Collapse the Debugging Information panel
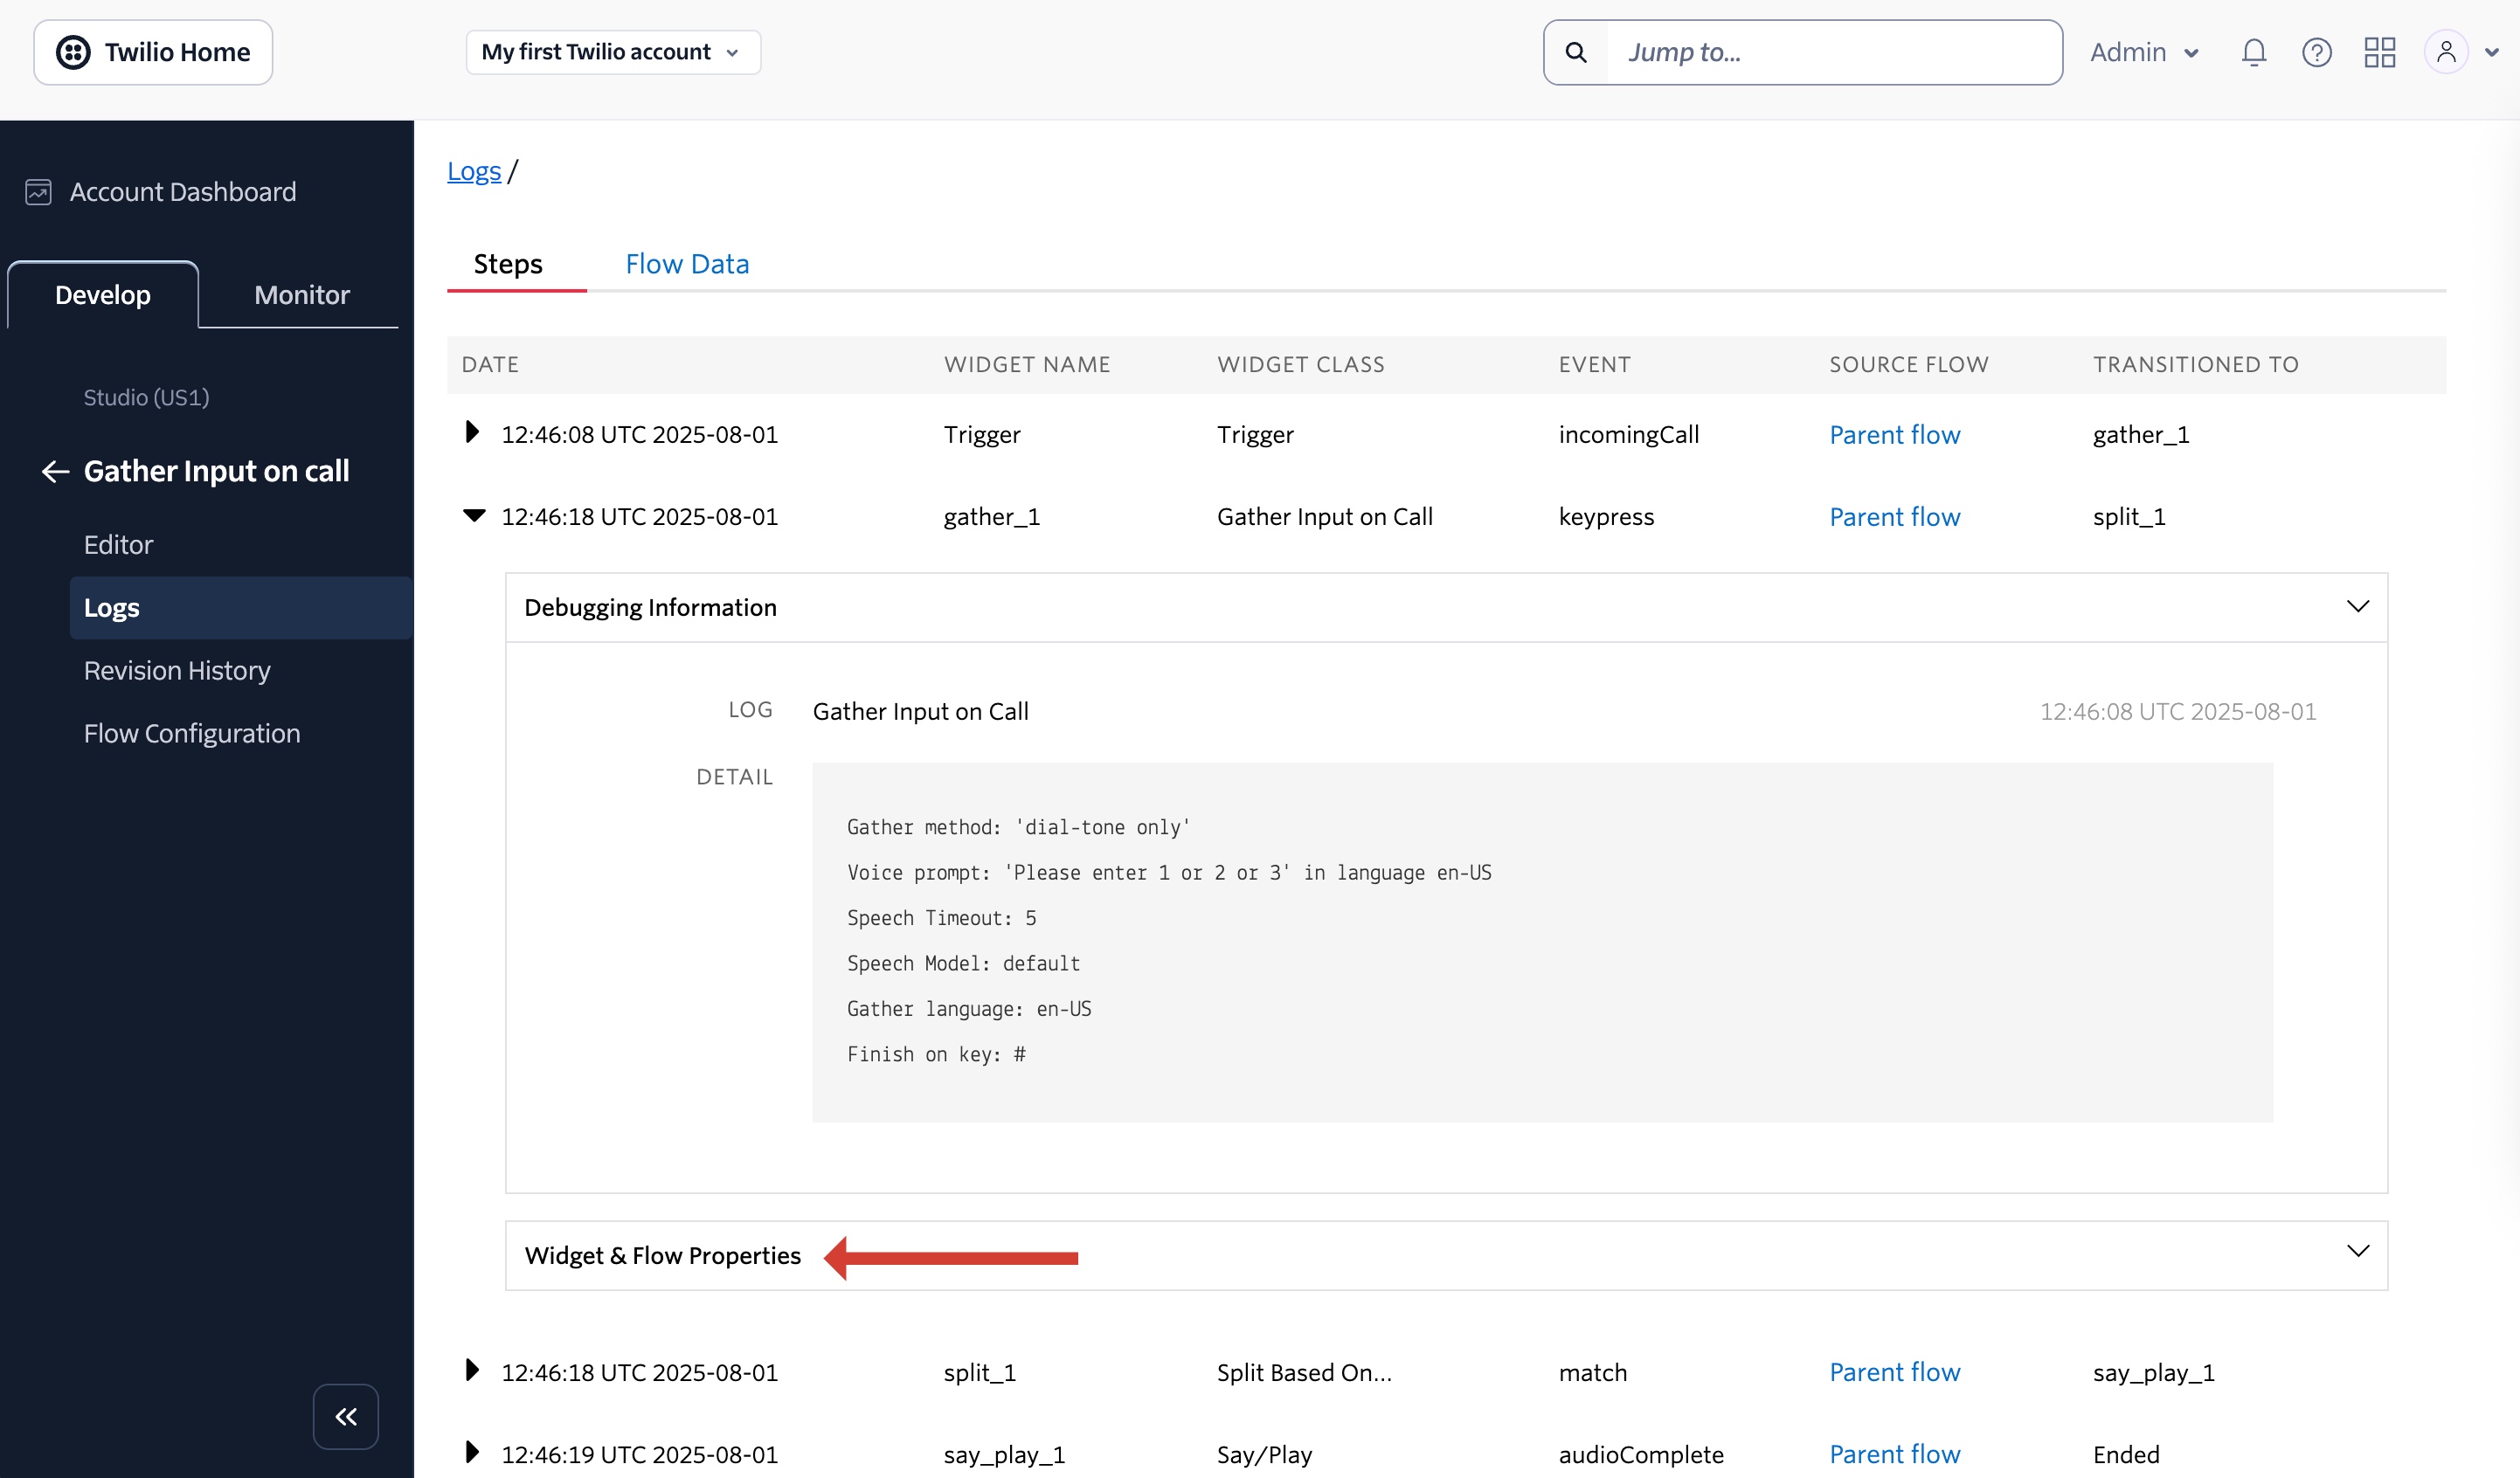 click(x=2359, y=606)
